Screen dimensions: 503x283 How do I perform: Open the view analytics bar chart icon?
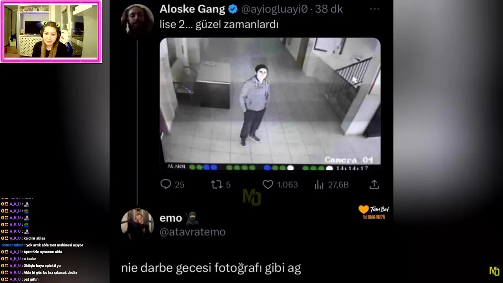(x=319, y=184)
